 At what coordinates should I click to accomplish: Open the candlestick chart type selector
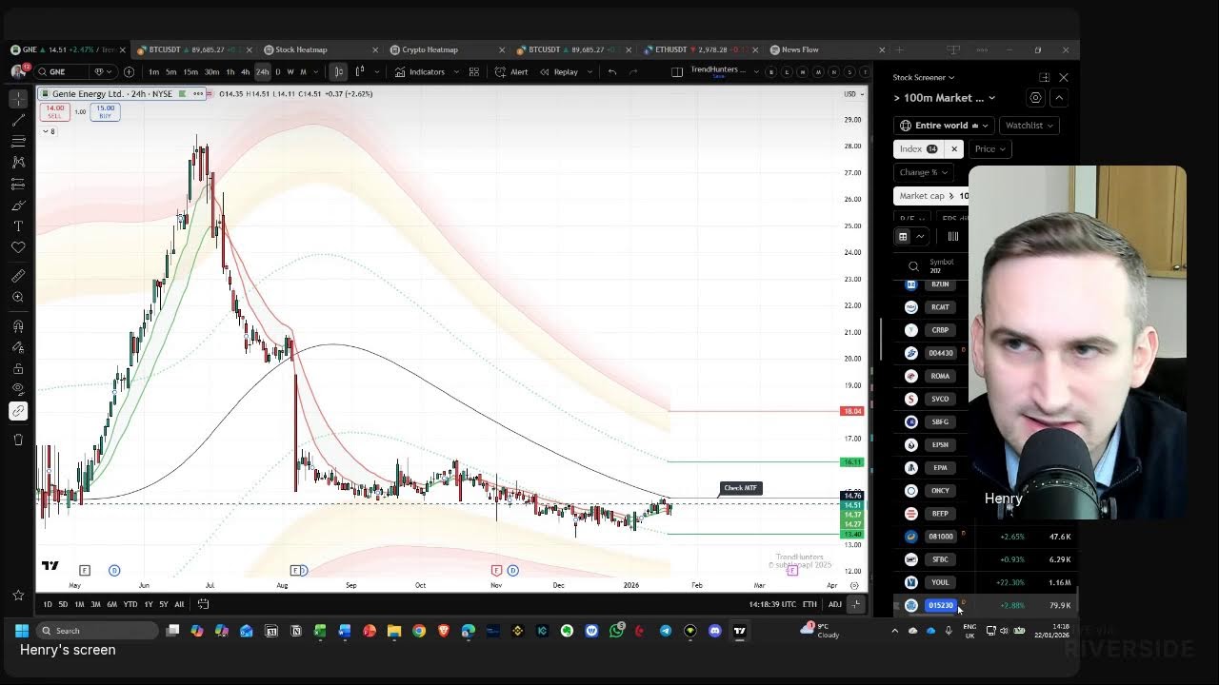point(338,72)
